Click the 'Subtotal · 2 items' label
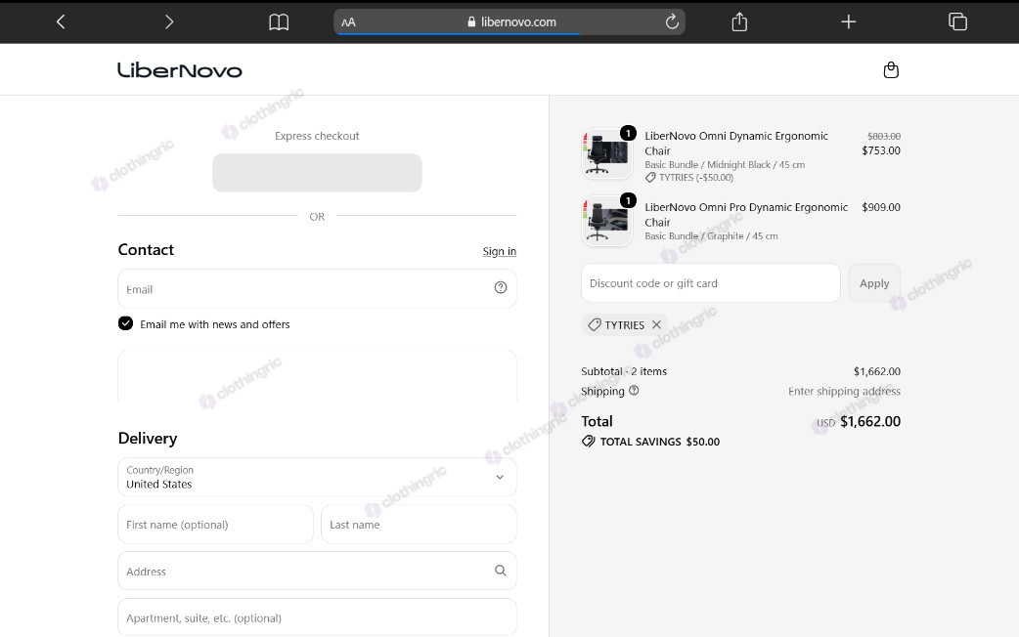The image size is (1019, 637). pos(624,371)
